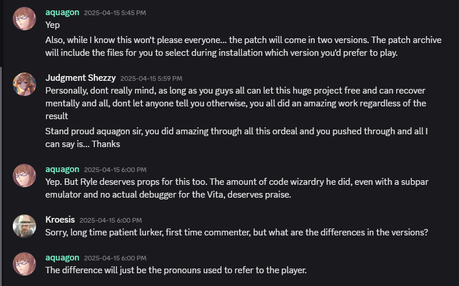Select the 'Stand proud aquagon sir' message
The image size is (459, 286).
pos(237,137)
